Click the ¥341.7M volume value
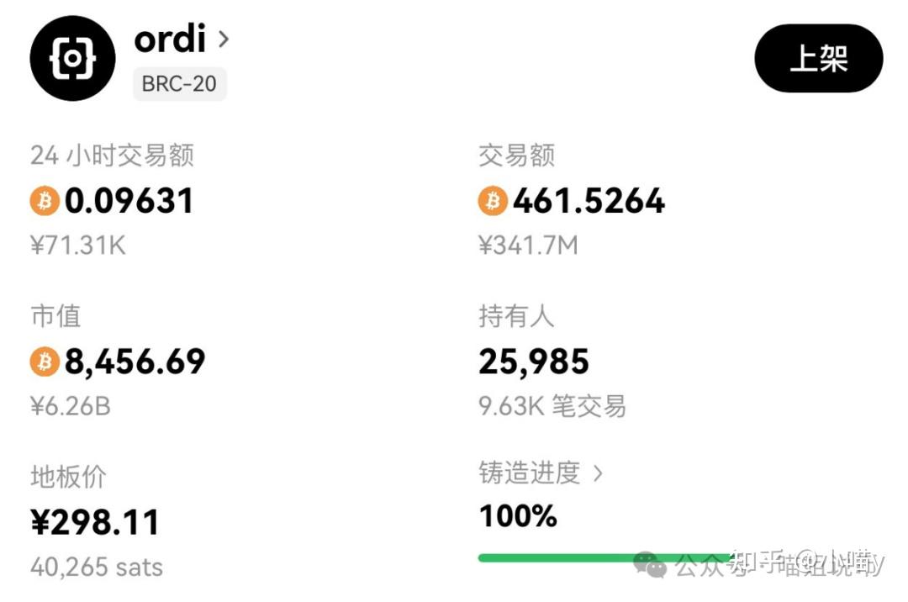The width and height of the screenshot is (908, 602). pos(528,246)
